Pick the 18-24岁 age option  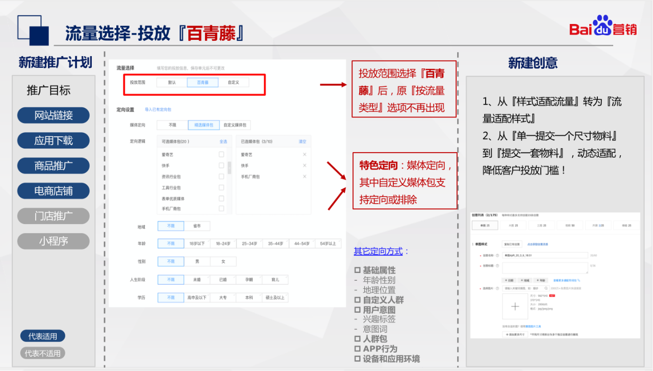pyautogui.click(x=223, y=243)
